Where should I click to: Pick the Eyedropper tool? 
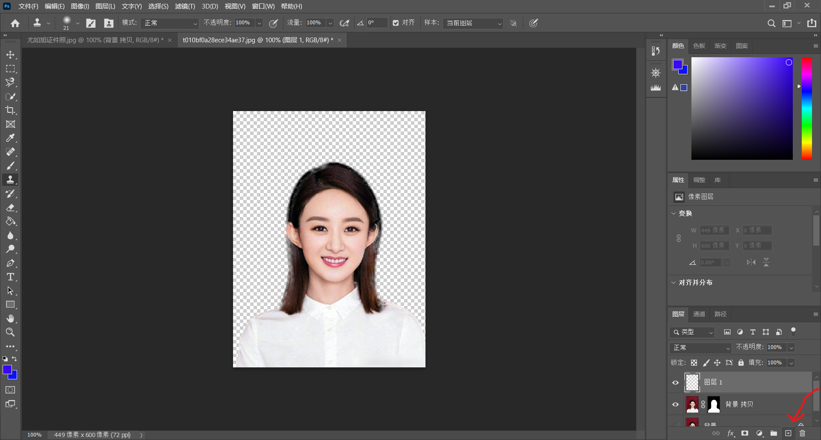coord(10,138)
